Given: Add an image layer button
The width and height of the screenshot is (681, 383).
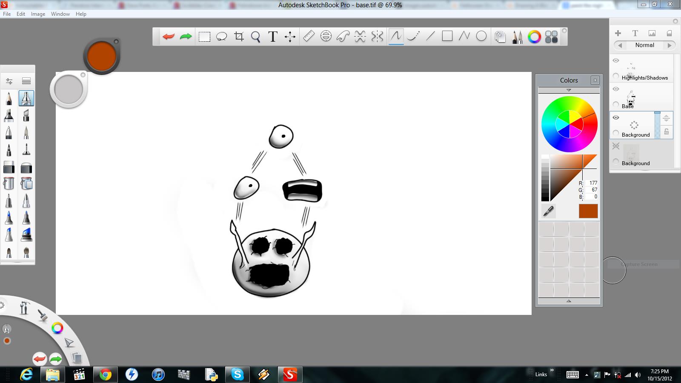Looking at the screenshot, I should pos(652,33).
